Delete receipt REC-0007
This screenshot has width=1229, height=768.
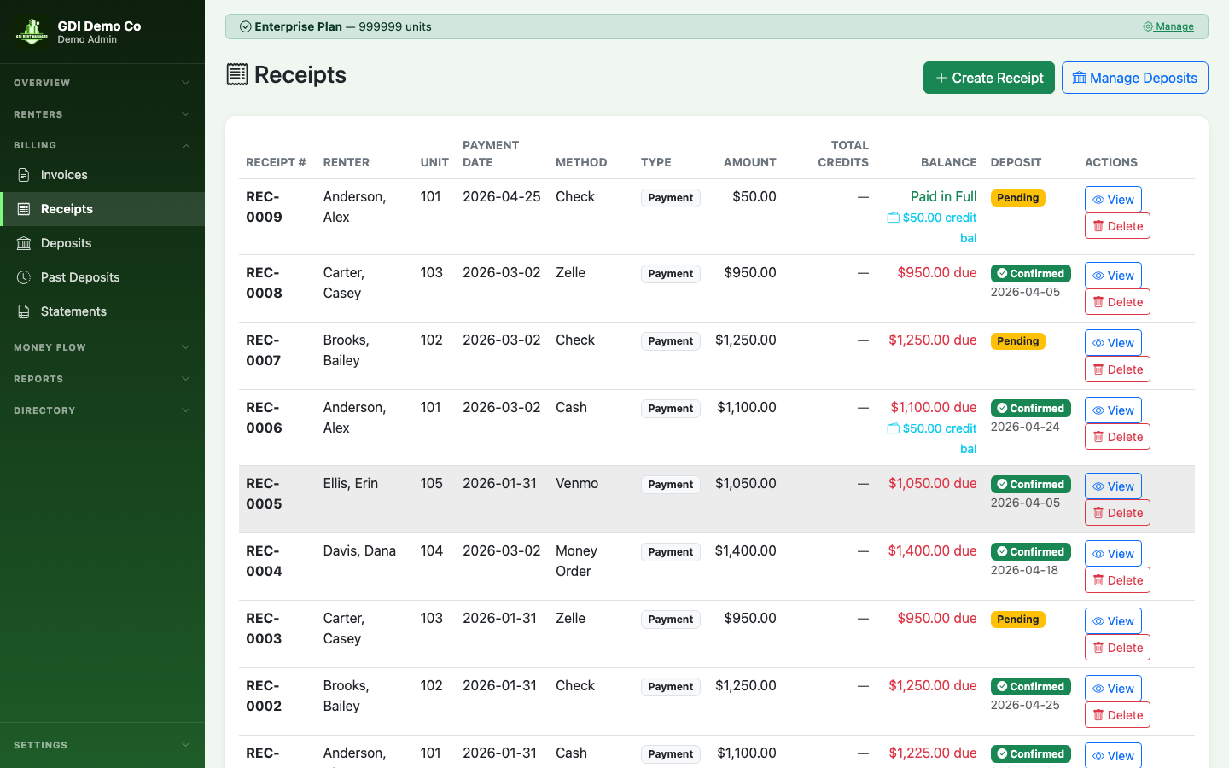coord(1117,369)
